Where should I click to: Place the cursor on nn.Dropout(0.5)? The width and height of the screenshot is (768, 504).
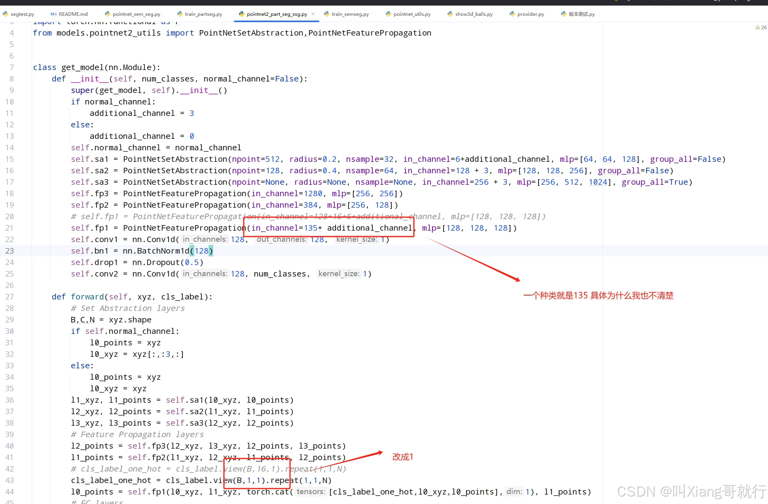167,262
